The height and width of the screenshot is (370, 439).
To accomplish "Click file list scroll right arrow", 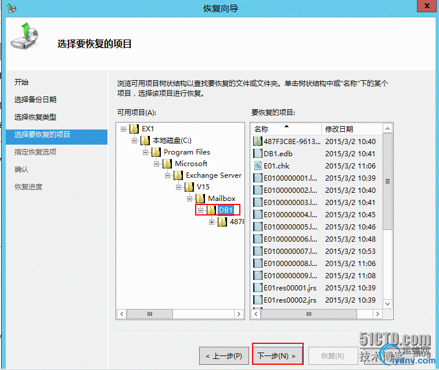I will (377, 314).
